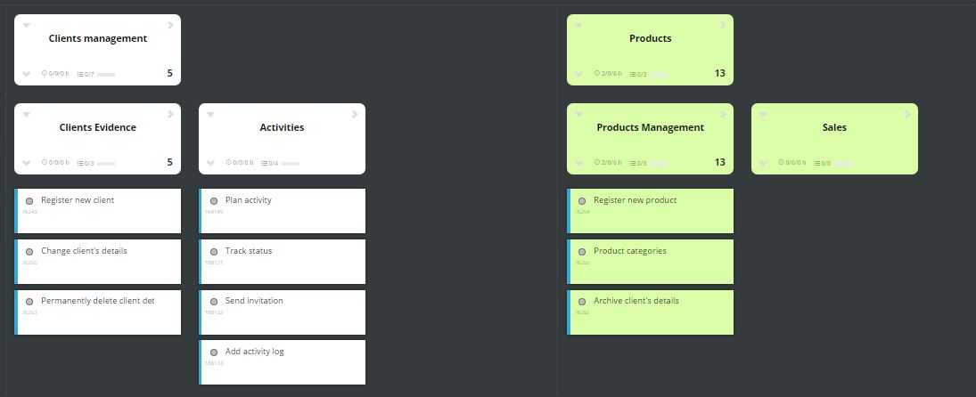Viewport: 976px width, 397px height.
Task: Click the clock hours icon on Clients Evidence
Action: tap(45, 162)
